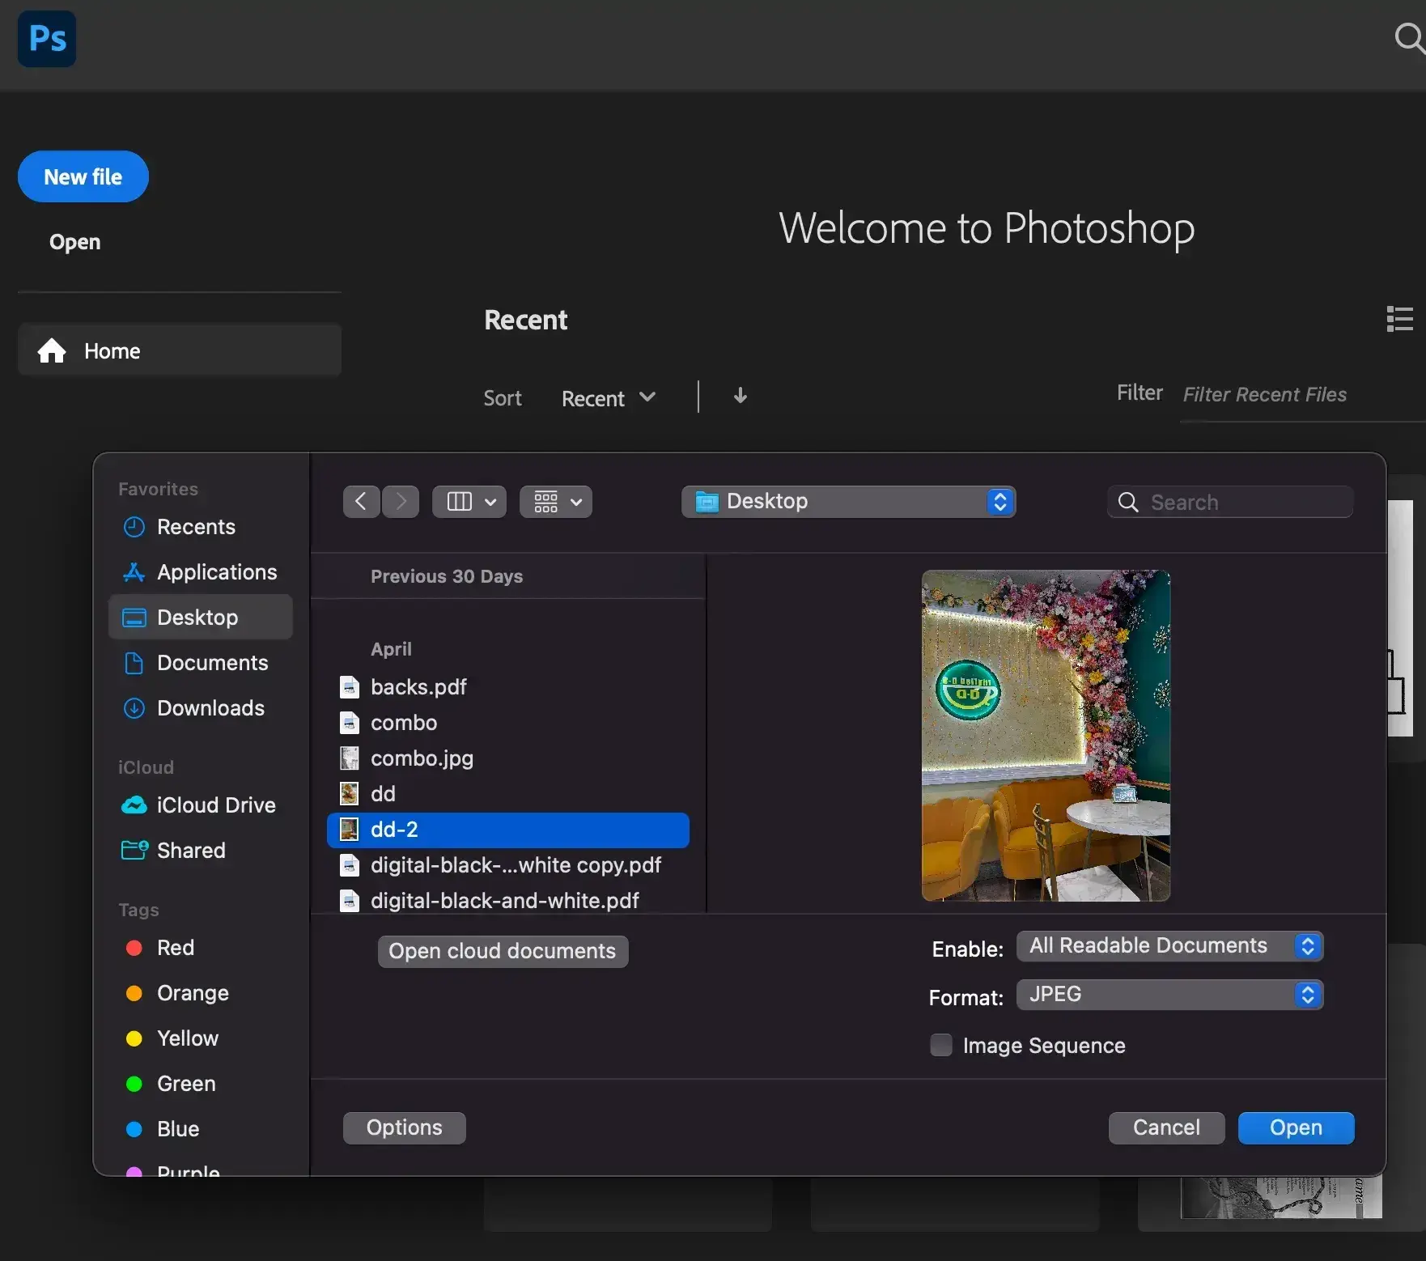Expand the Enable All Readable Documents dropdown
1426x1261 pixels.
[1169, 945]
